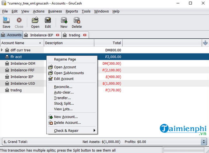
Task: Open the Windows menu
Action: coord(101,11)
